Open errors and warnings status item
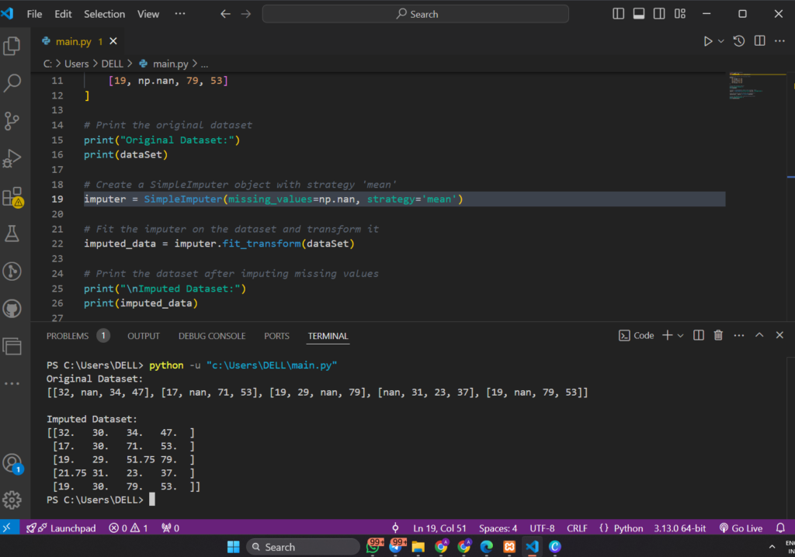 pyautogui.click(x=128, y=528)
